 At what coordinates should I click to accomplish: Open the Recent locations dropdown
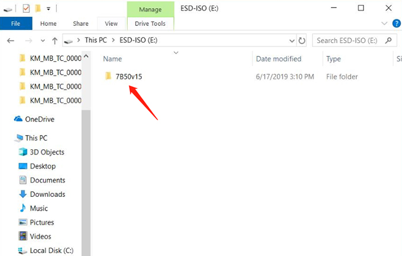click(x=43, y=41)
